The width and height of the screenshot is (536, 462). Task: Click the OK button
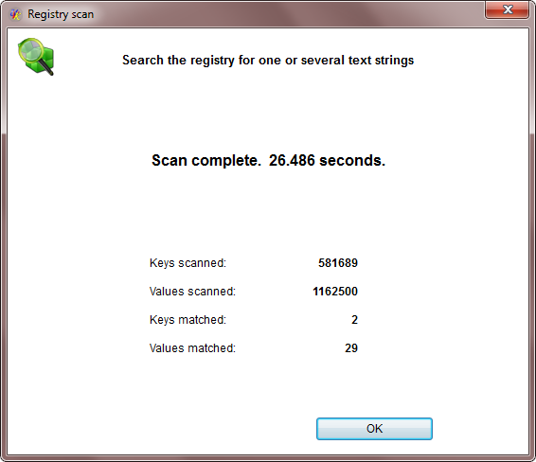374,429
